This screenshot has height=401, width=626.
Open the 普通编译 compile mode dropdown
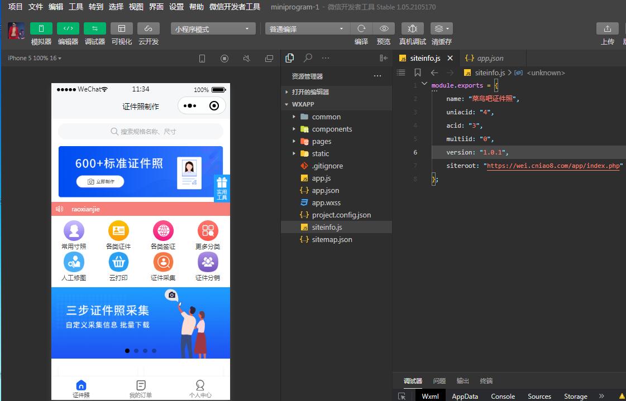[x=307, y=29]
